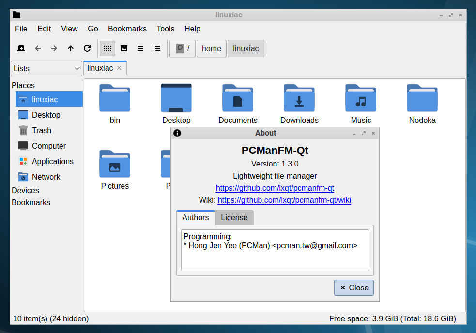Select the Music folder icon
Screen dimensions: 476x333
361,98
